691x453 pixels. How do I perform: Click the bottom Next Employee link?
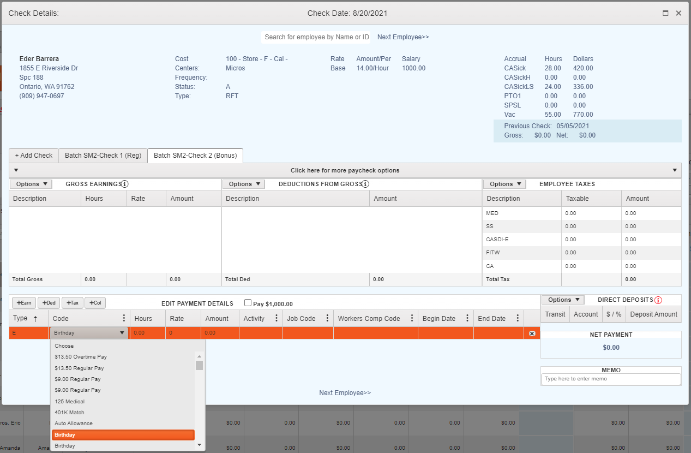(345, 393)
